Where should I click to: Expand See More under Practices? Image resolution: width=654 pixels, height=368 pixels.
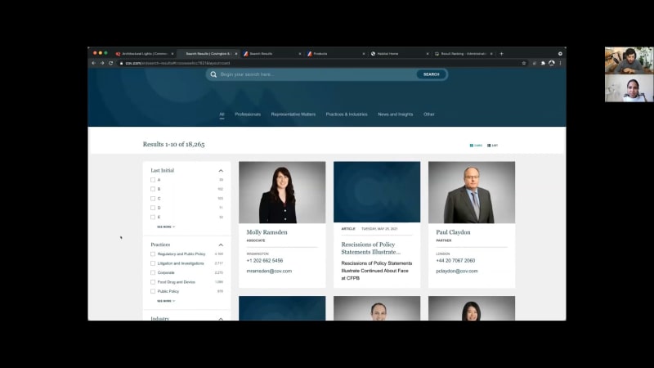coord(165,301)
